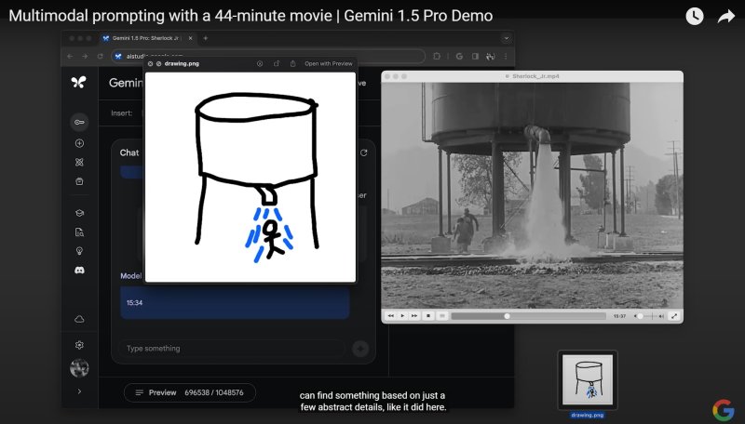Toggle fullscreen in the video player

click(x=674, y=316)
